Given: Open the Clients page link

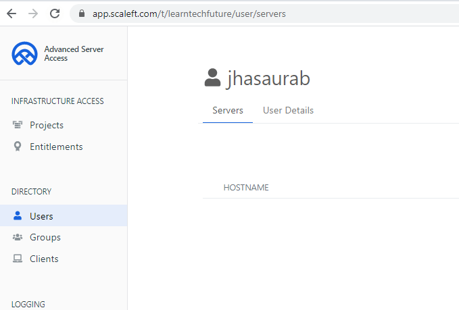Looking at the screenshot, I should coord(44,259).
